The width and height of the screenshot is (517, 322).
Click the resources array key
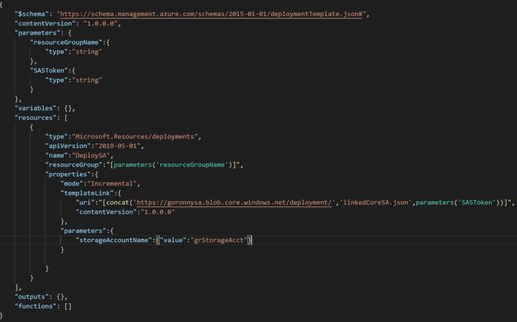pyautogui.click(x=35, y=117)
